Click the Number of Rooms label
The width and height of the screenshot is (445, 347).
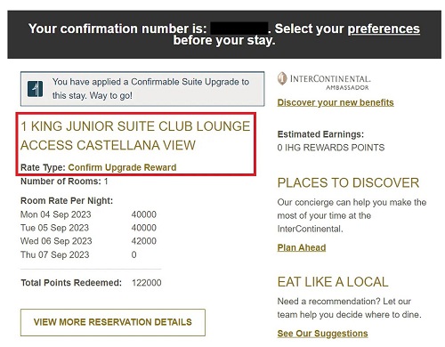61,182
